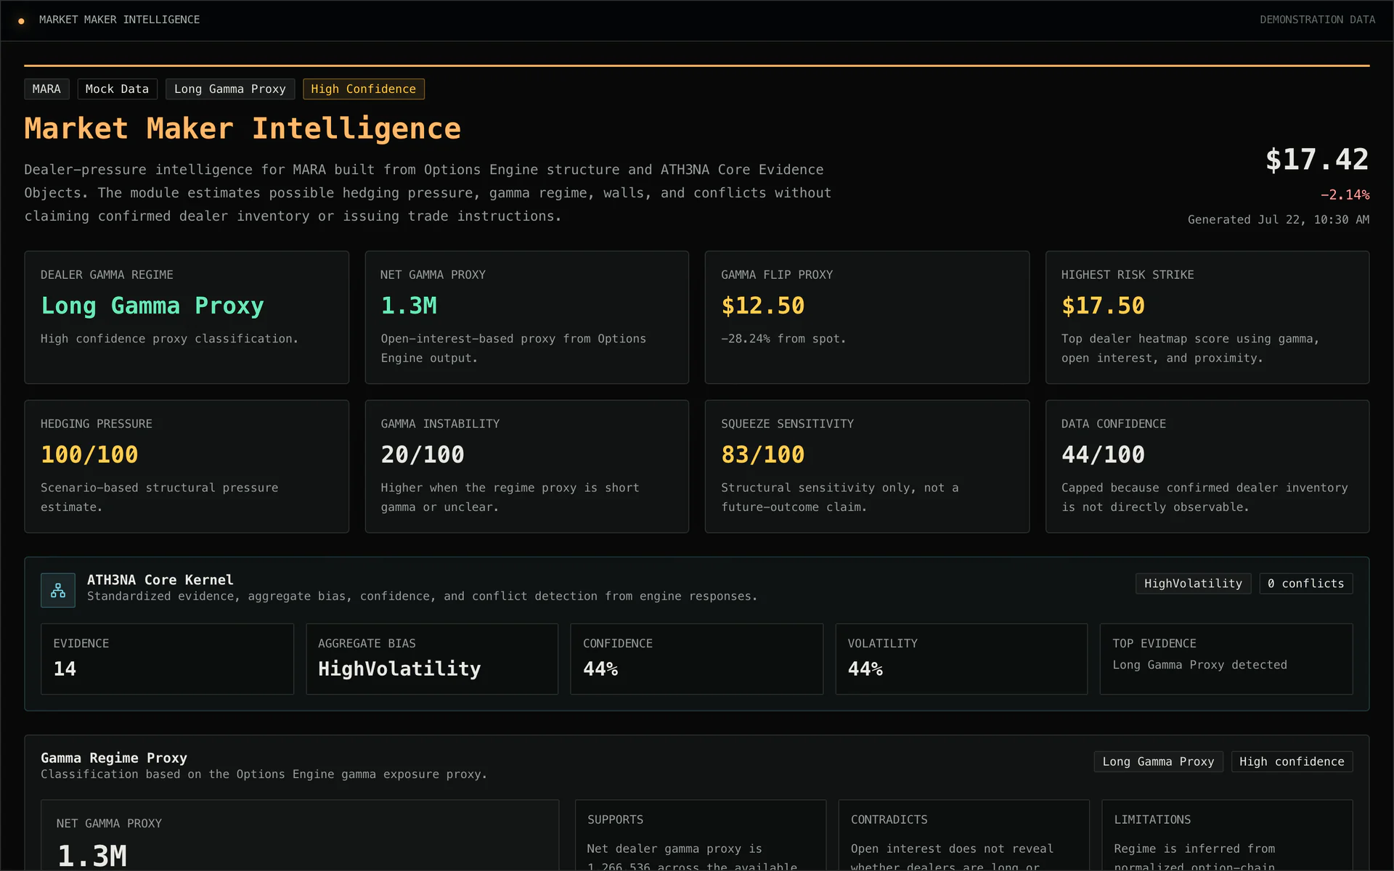Click the HEDGING PRESSURE label
Image resolution: width=1394 pixels, height=871 pixels.
pos(97,424)
